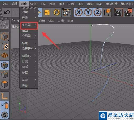Open the viewport 过滤 menu
The width and height of the screenshot is (134, 120).
tap(61, 21)
